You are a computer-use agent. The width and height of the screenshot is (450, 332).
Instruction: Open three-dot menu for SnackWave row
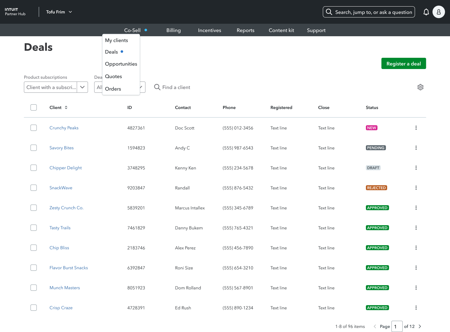coord(416,188)
